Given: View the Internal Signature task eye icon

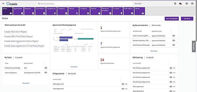Looking at the screenshot, I should [x=46, y=72].
